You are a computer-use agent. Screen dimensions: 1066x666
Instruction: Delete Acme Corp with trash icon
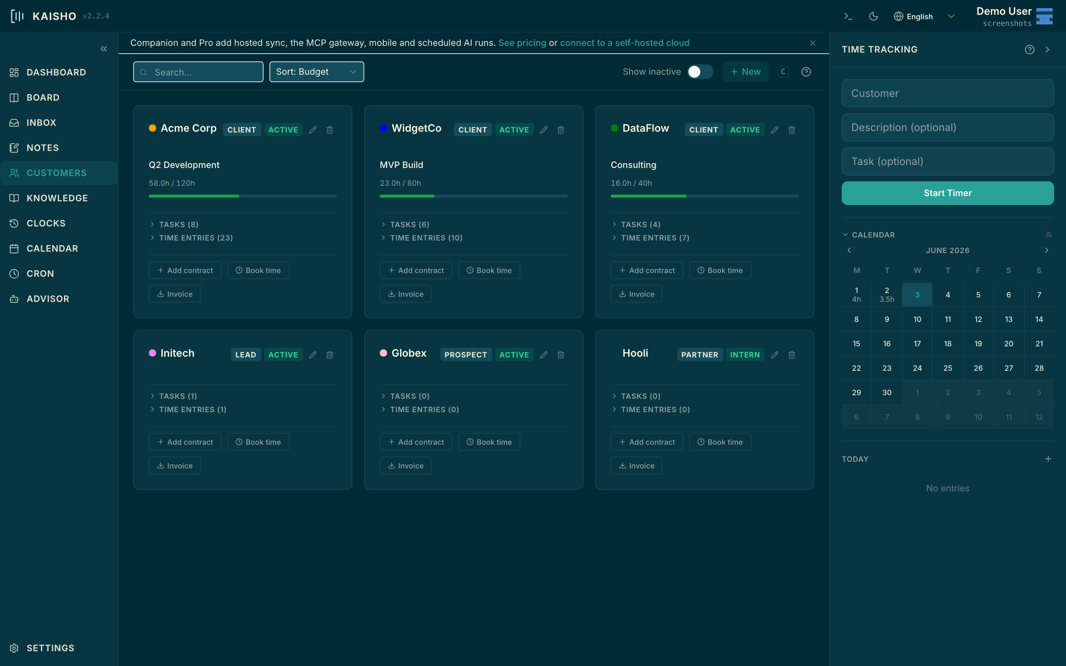pyautogui.click(x=329, y=129)
